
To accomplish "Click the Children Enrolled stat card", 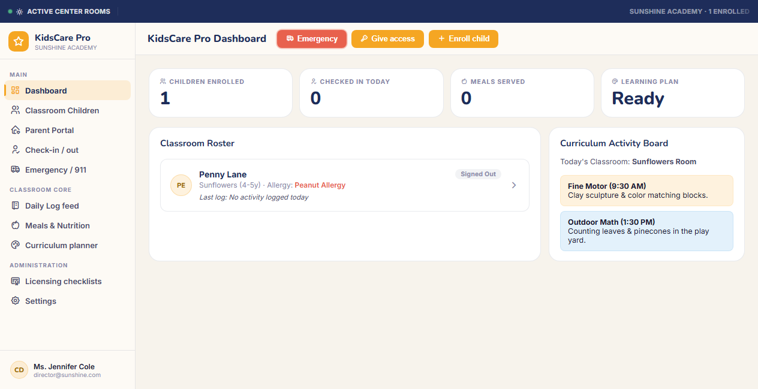I will (221, 93).
